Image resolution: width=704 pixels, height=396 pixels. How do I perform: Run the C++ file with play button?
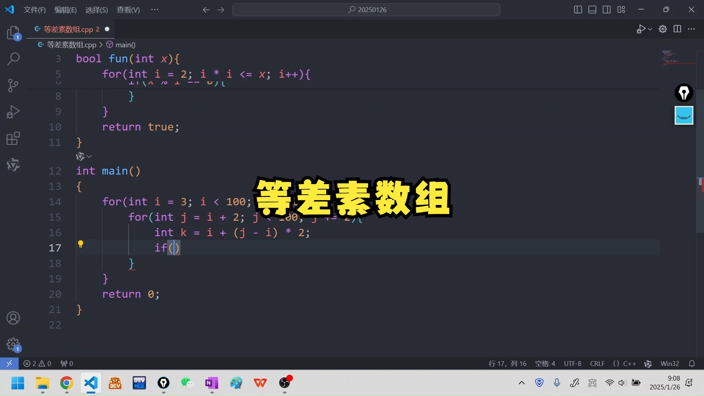pyautogui.click(x=641, y=29)
